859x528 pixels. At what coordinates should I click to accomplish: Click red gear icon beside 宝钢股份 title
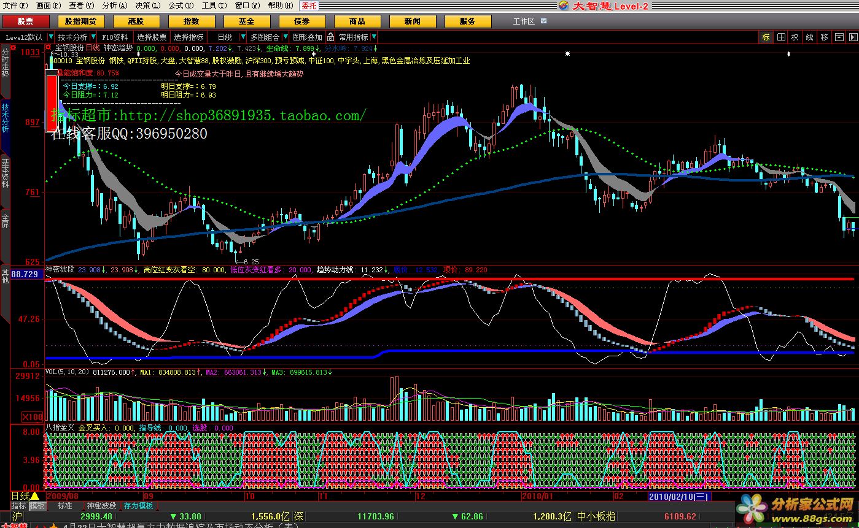[49, 47]
